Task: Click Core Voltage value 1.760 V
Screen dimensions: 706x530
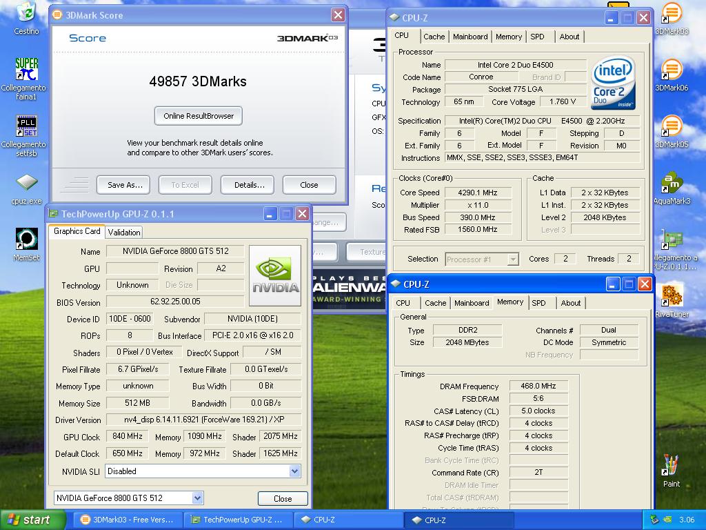Action: tap(563, 102)
